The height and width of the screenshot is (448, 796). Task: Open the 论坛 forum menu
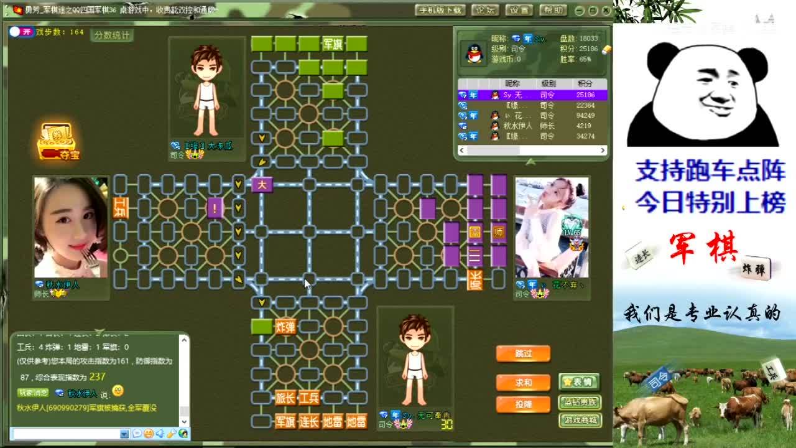(x=485, y=10)
